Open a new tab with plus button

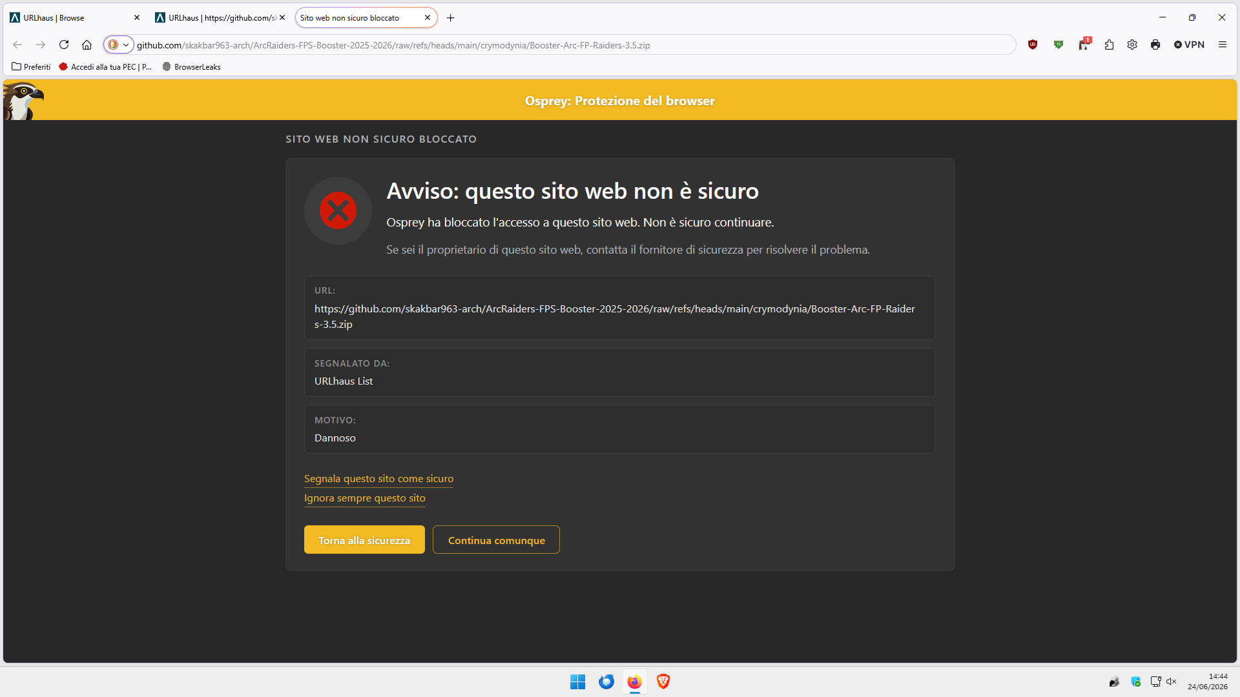pos(451,18)
